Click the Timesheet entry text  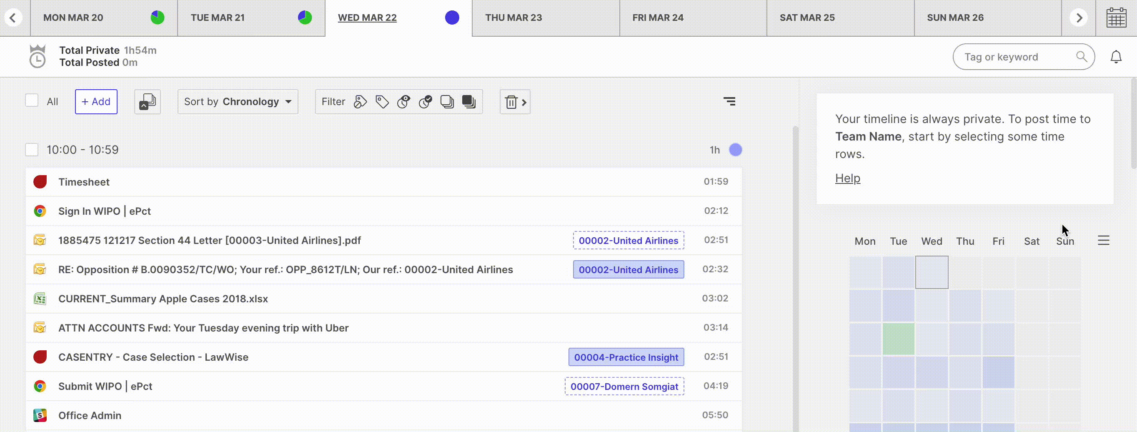[x=84, y=182]
